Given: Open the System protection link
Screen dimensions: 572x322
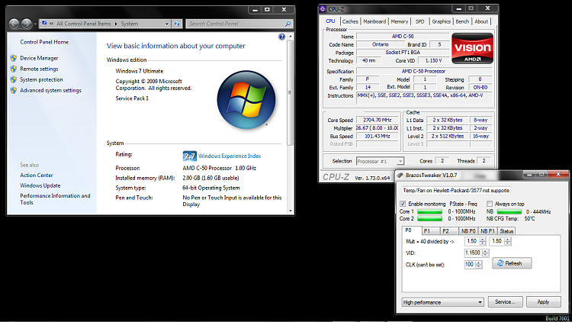Looking at the screenshot, I should tap(41, 79).
